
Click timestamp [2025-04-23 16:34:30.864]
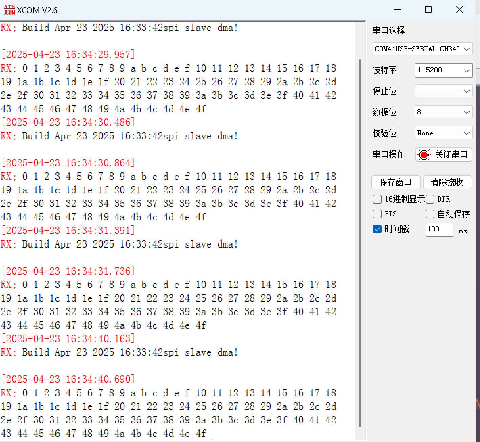pyautogui.click(x=68, y=163)
